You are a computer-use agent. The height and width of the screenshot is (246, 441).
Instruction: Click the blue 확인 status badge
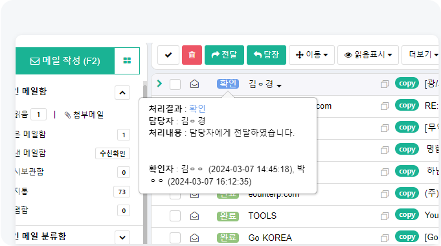tap(228, 84)
